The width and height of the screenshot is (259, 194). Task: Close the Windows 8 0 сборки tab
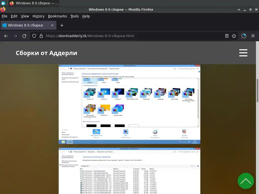52,25
